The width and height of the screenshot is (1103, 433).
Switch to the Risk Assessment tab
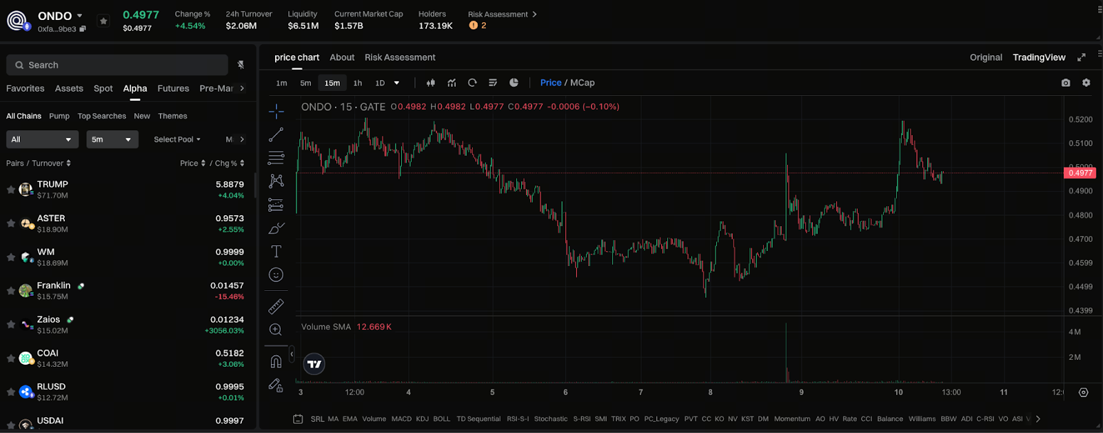400,57
